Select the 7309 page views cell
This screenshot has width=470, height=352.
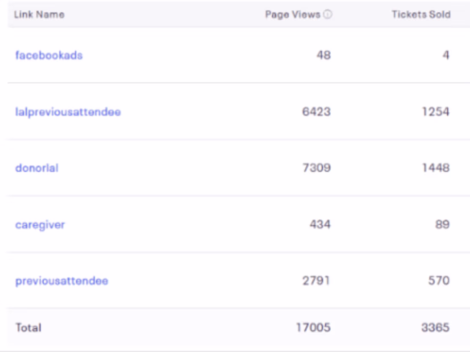316,168
